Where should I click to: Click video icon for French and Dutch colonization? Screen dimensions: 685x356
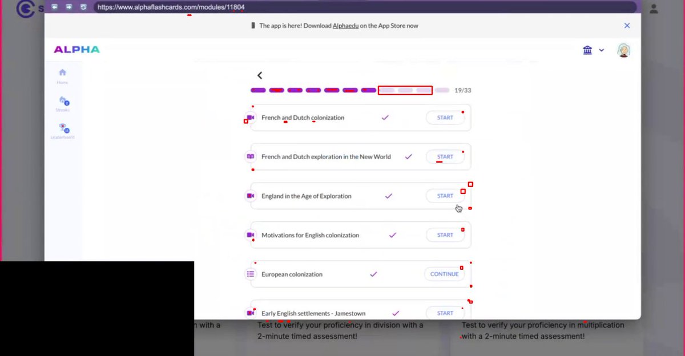pyautogui.click(x=250, y=118)
